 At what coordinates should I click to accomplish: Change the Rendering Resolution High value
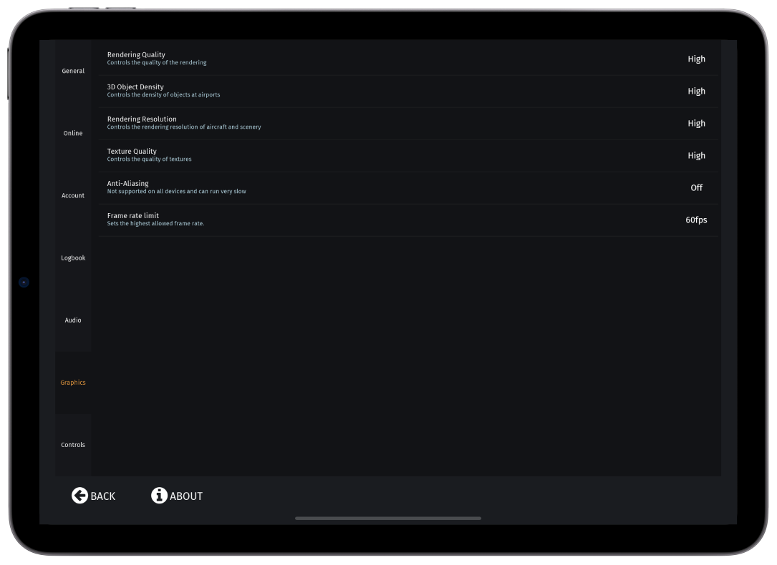(x=696, y=124)
